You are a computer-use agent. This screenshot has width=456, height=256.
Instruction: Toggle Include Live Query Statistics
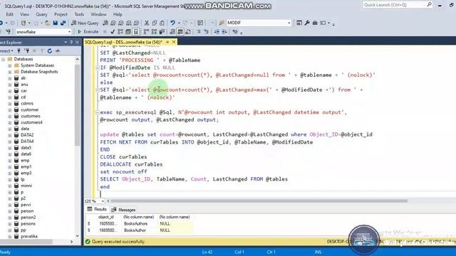[x=154, y=31]
